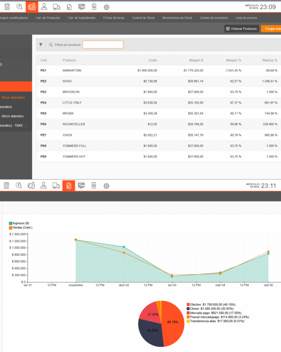Viewport: 281px width, 352px height.
Task: Open the customers person icon in 23:09 toolbar
Action: [x=44, y=7]
